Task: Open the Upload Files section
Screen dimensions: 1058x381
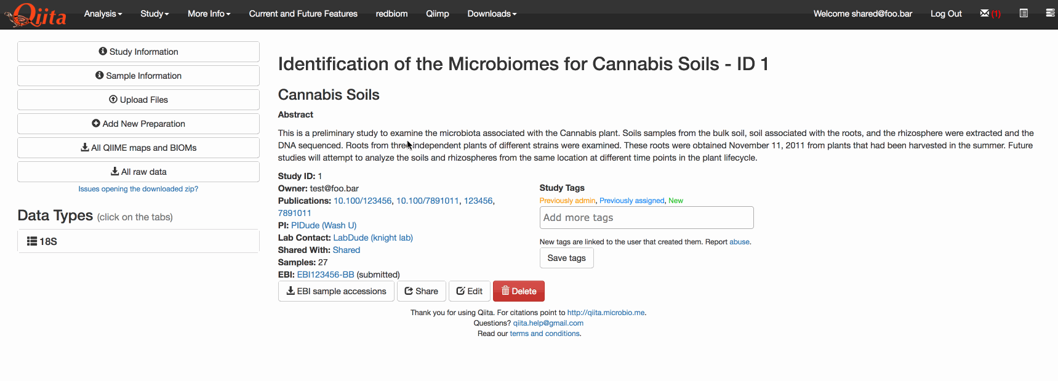Action: point(138,100)
